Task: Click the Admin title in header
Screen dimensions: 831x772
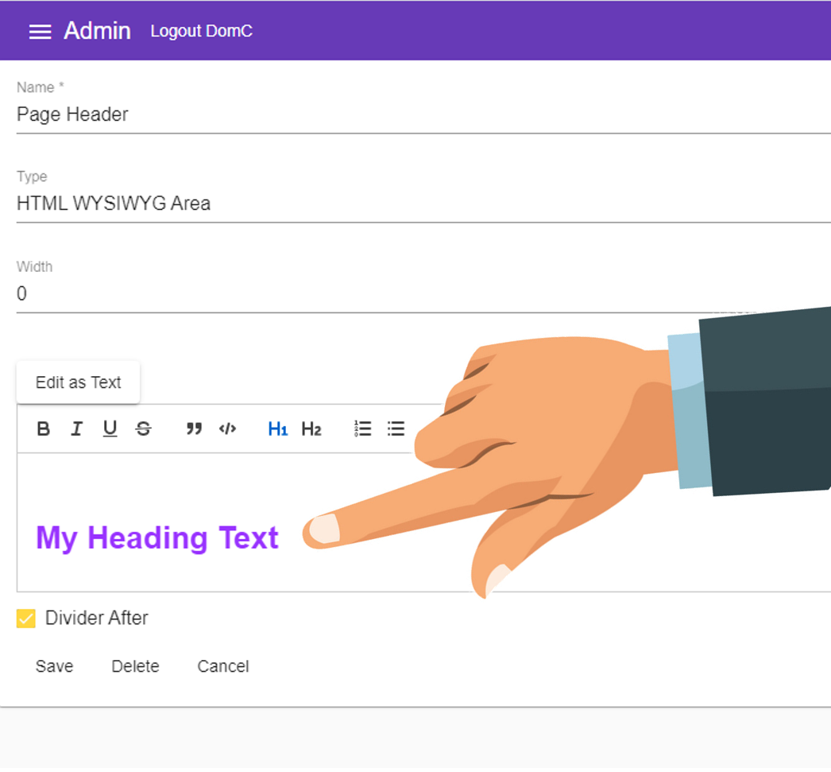Action: 98,31
